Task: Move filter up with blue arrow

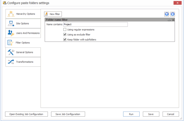Action: [167, 14]
